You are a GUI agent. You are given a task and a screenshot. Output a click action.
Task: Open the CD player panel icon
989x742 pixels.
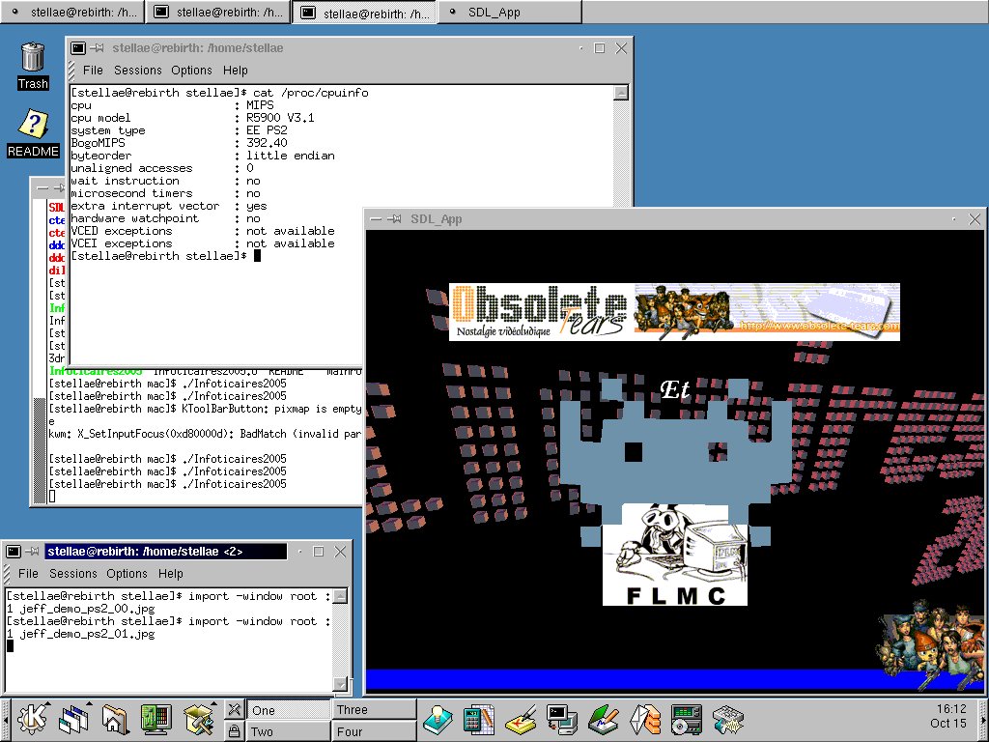687,719
